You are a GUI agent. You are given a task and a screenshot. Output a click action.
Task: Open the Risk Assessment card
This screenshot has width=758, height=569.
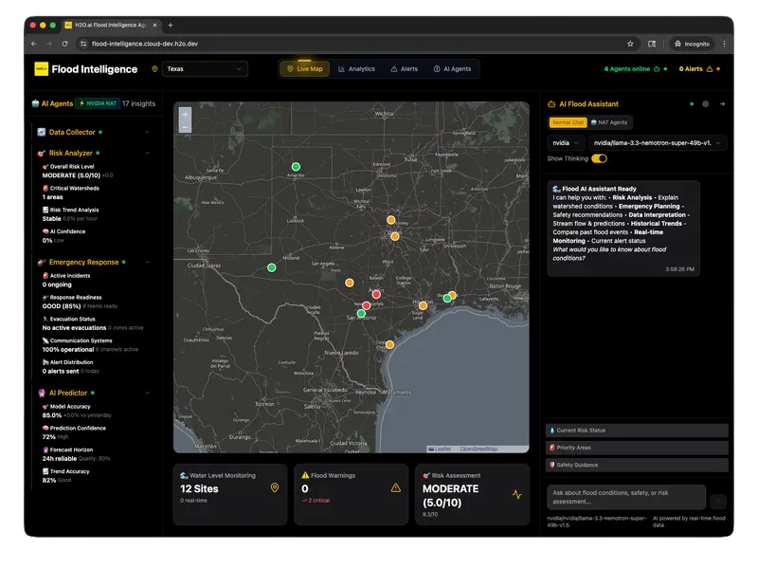(472, 494)
